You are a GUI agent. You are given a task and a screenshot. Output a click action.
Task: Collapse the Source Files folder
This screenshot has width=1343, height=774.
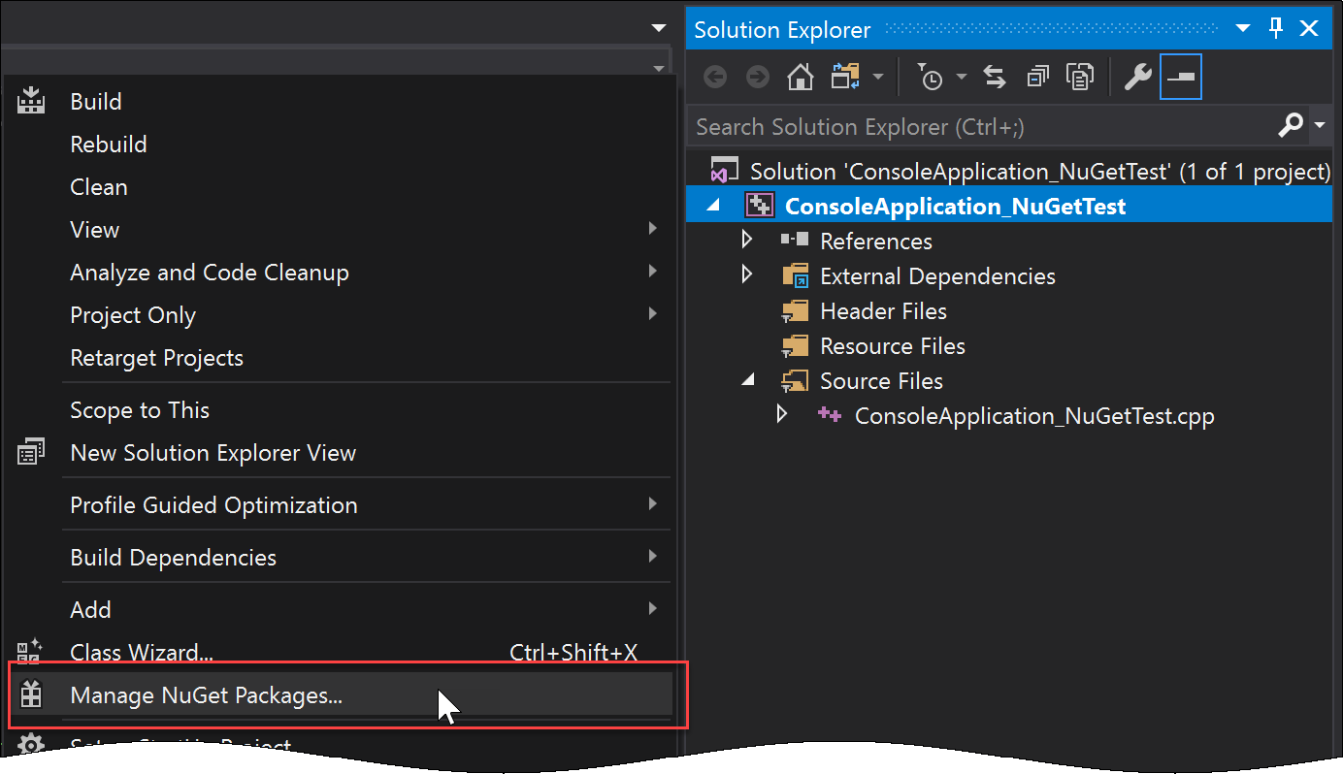[x=746, y=380]
